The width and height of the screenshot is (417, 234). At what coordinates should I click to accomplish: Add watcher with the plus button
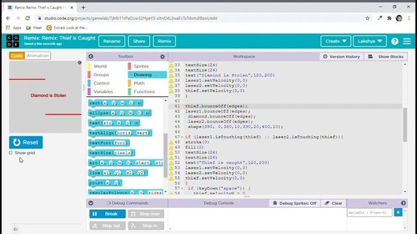pos(398,213)
